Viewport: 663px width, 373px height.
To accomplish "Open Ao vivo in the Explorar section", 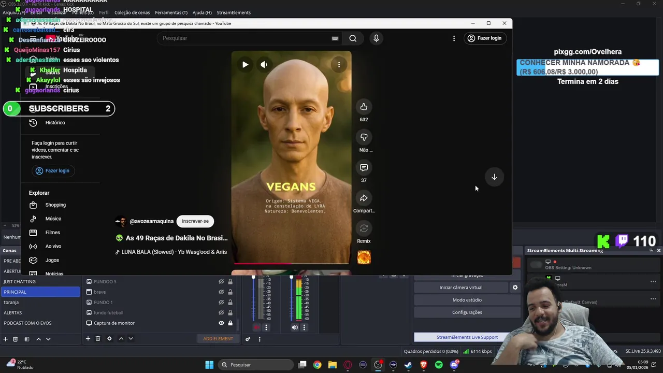I will 53,247.
